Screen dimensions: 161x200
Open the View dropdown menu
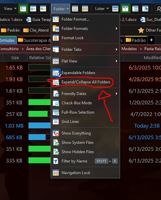(10, 9)
